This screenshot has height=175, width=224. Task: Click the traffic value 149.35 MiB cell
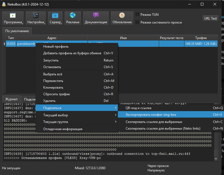pos(201,44)
